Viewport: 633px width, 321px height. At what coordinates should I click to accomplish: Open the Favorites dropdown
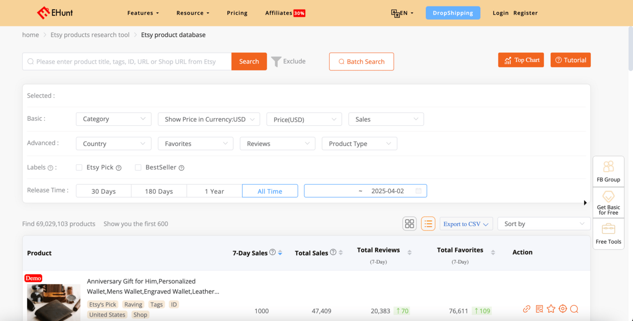tap(195, 143)
